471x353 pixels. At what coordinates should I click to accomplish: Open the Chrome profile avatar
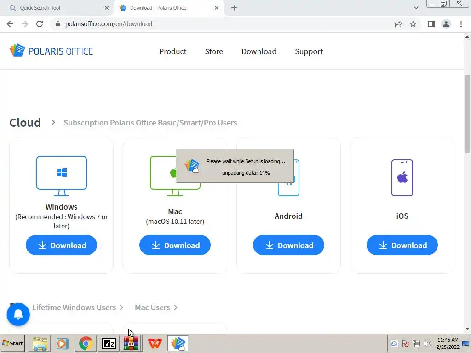[x=446, y=24]
